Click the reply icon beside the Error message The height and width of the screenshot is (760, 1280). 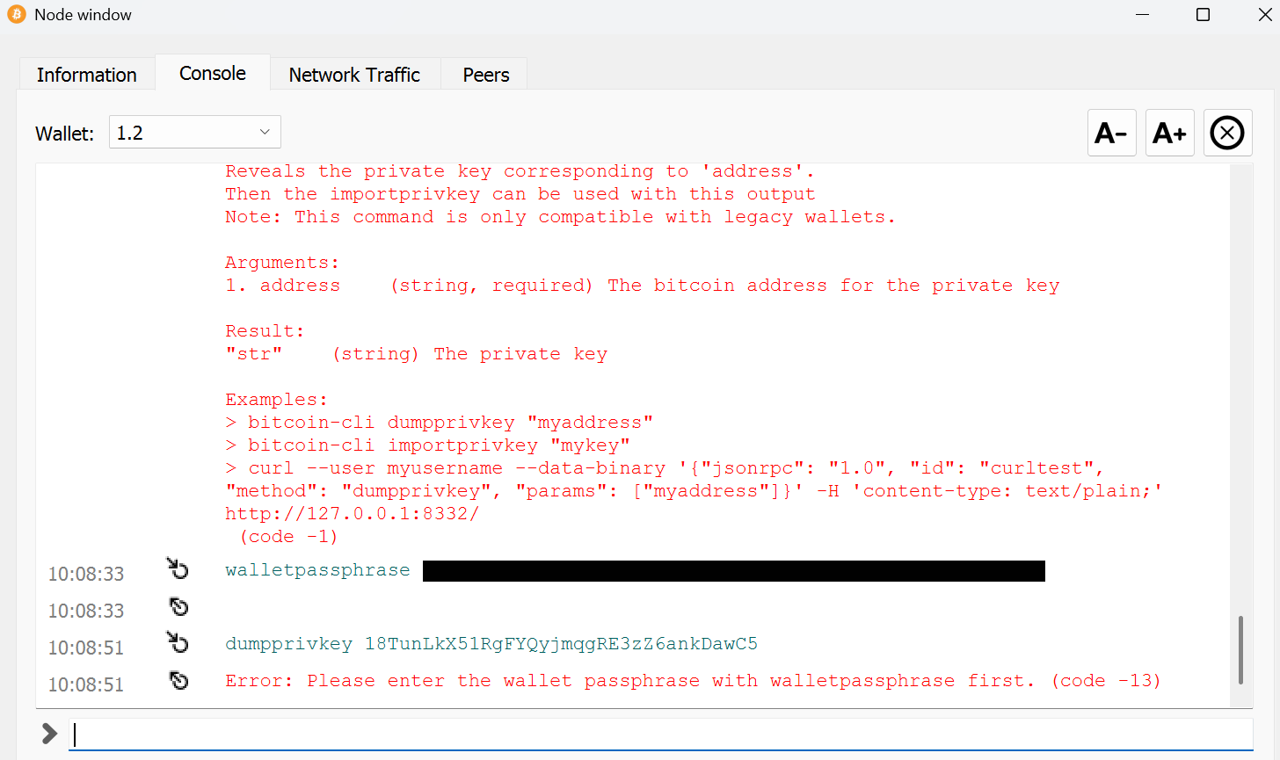click(178, 681)
